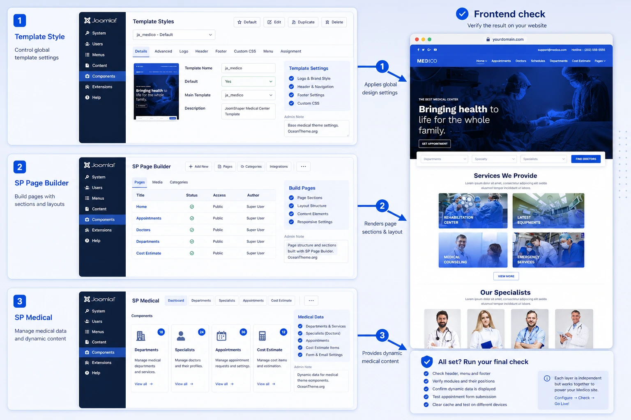Switch to Cost Estimate tab in SP Medical
The height and width of the screenshot is (420, 631).
pos(281,301)
